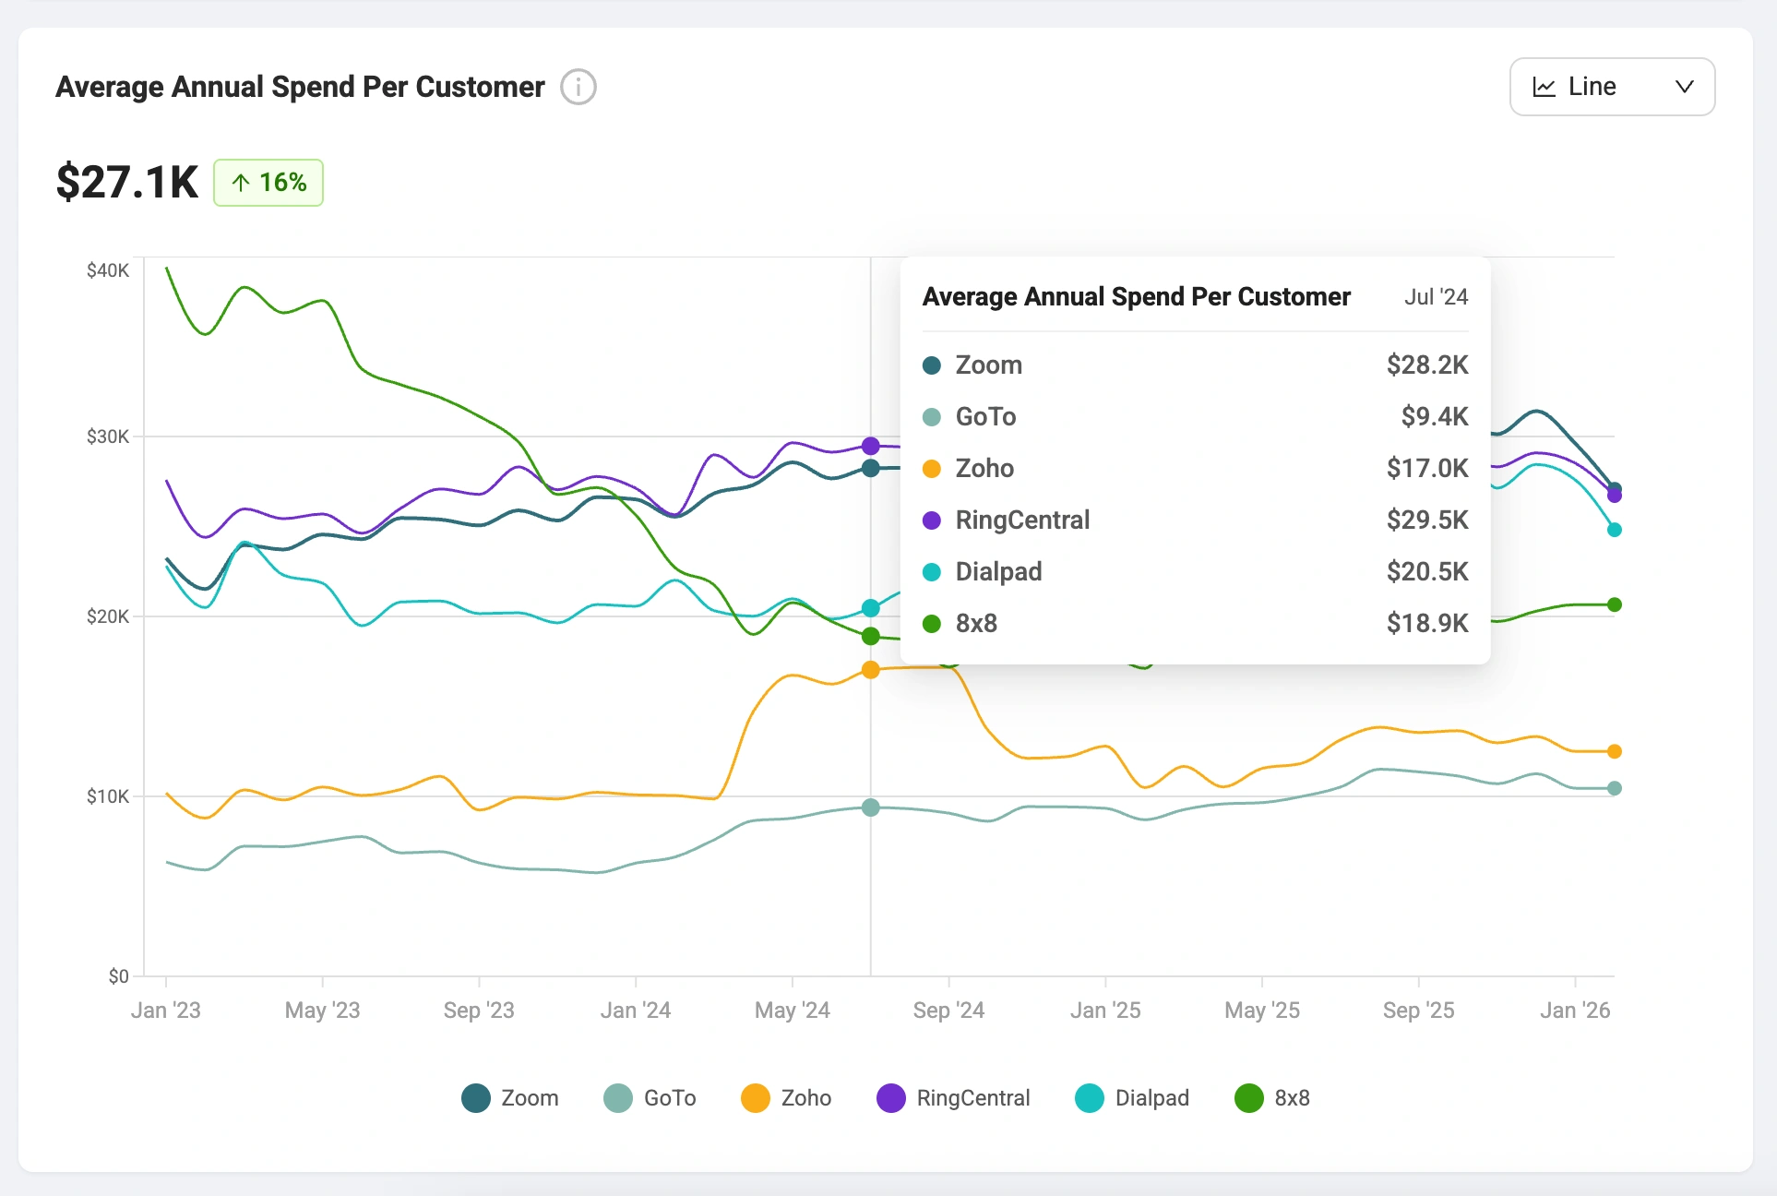Click the $40K y-axis label
The width and height of the screenshot is (1777, 1196).
coord(108,270)
